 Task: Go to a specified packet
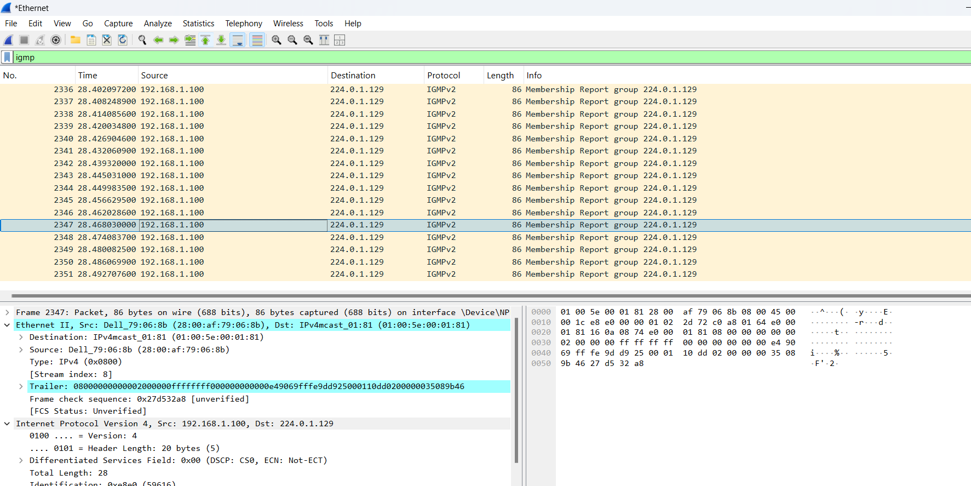pos(190,40)
